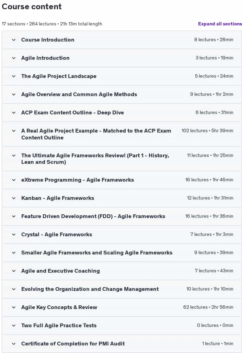This screenshot has height=353, width=242.
Task: Click Expand all sections link
Action: (220, 24)
